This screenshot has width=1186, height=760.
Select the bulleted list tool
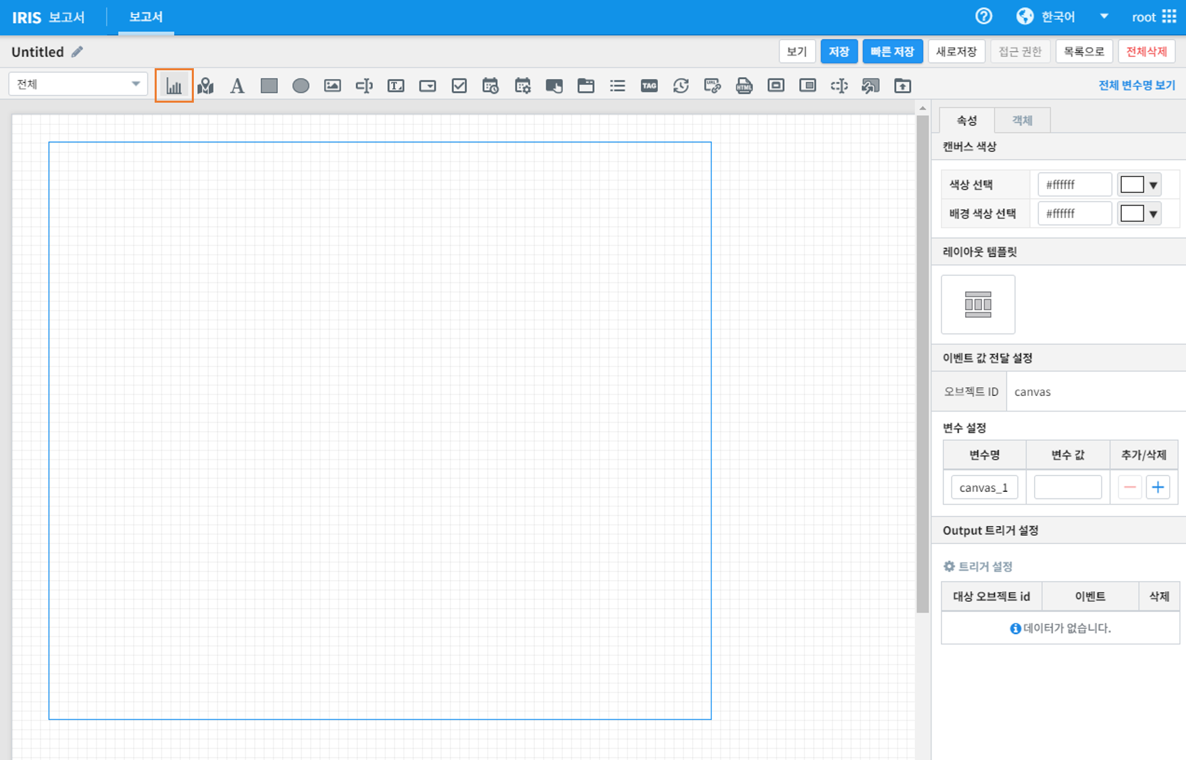point(617,86)
